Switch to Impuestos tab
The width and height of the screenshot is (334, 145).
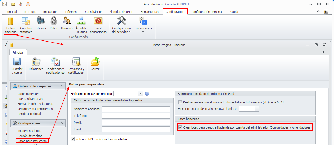[x=50, y=12]
